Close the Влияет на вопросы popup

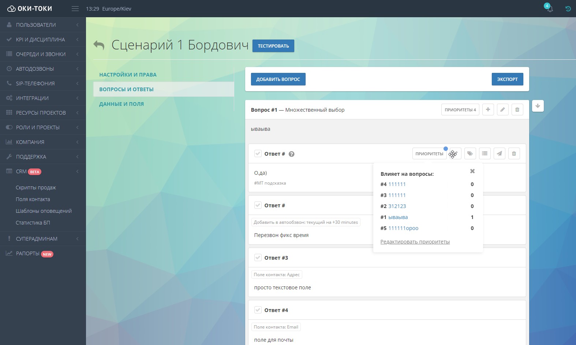click(472, 171)
